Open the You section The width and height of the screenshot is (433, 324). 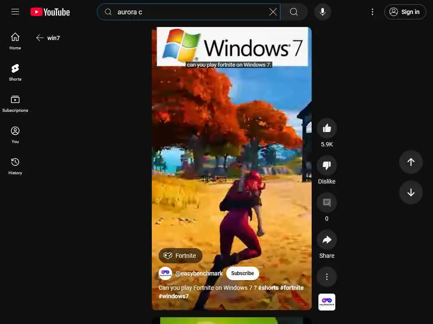point(15,135)
